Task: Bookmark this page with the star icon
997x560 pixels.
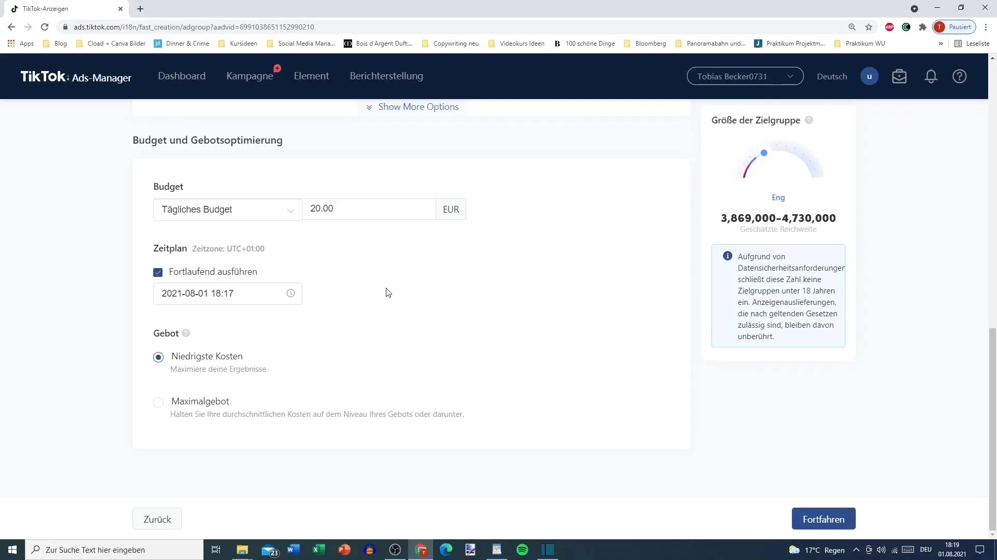Action: click(x=869, y=27)
